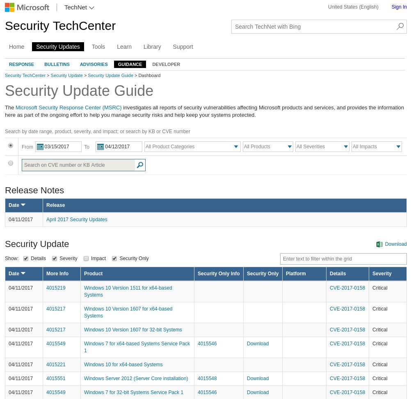Image resolution: width=411 pixels, height=399 pixels.
Task: Expand the All Severities dropdown
Action: click(346, 147)
